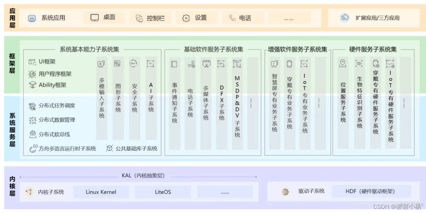Click the 基础软件服务子系统集 heading
This screenshot has width=426, height=213.
click(213, 50)
